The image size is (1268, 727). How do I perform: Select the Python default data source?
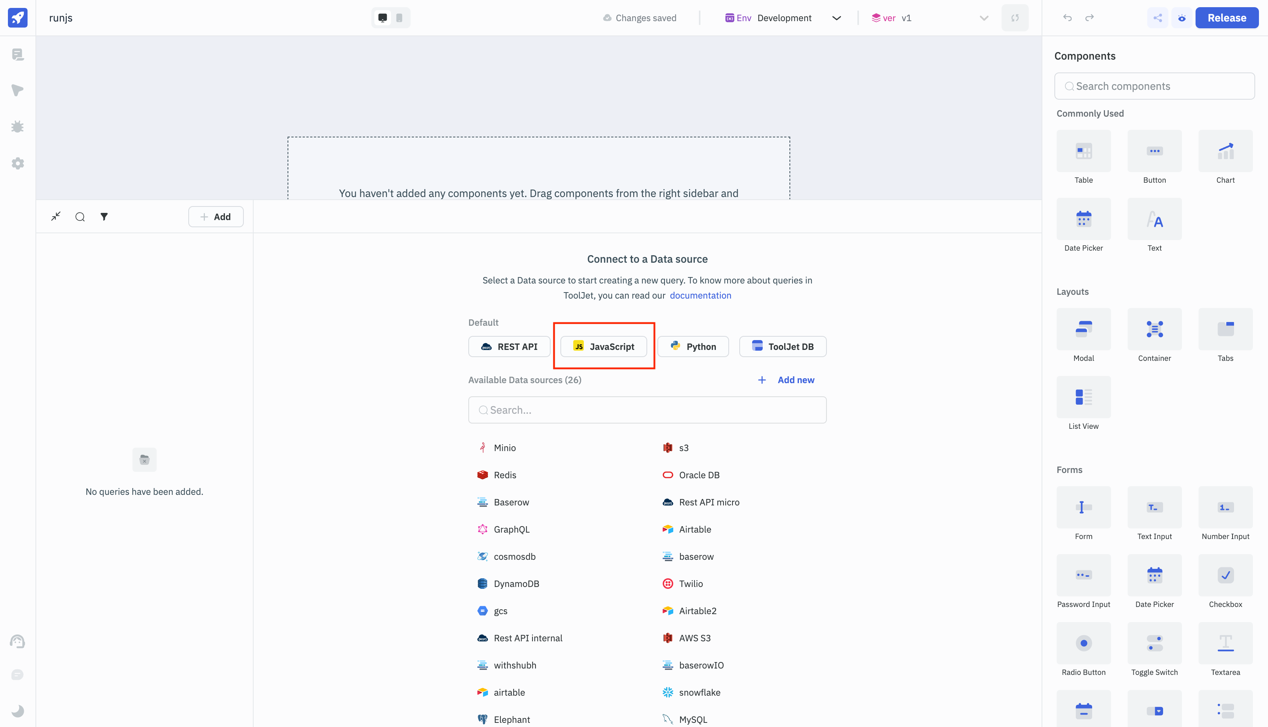693,347
